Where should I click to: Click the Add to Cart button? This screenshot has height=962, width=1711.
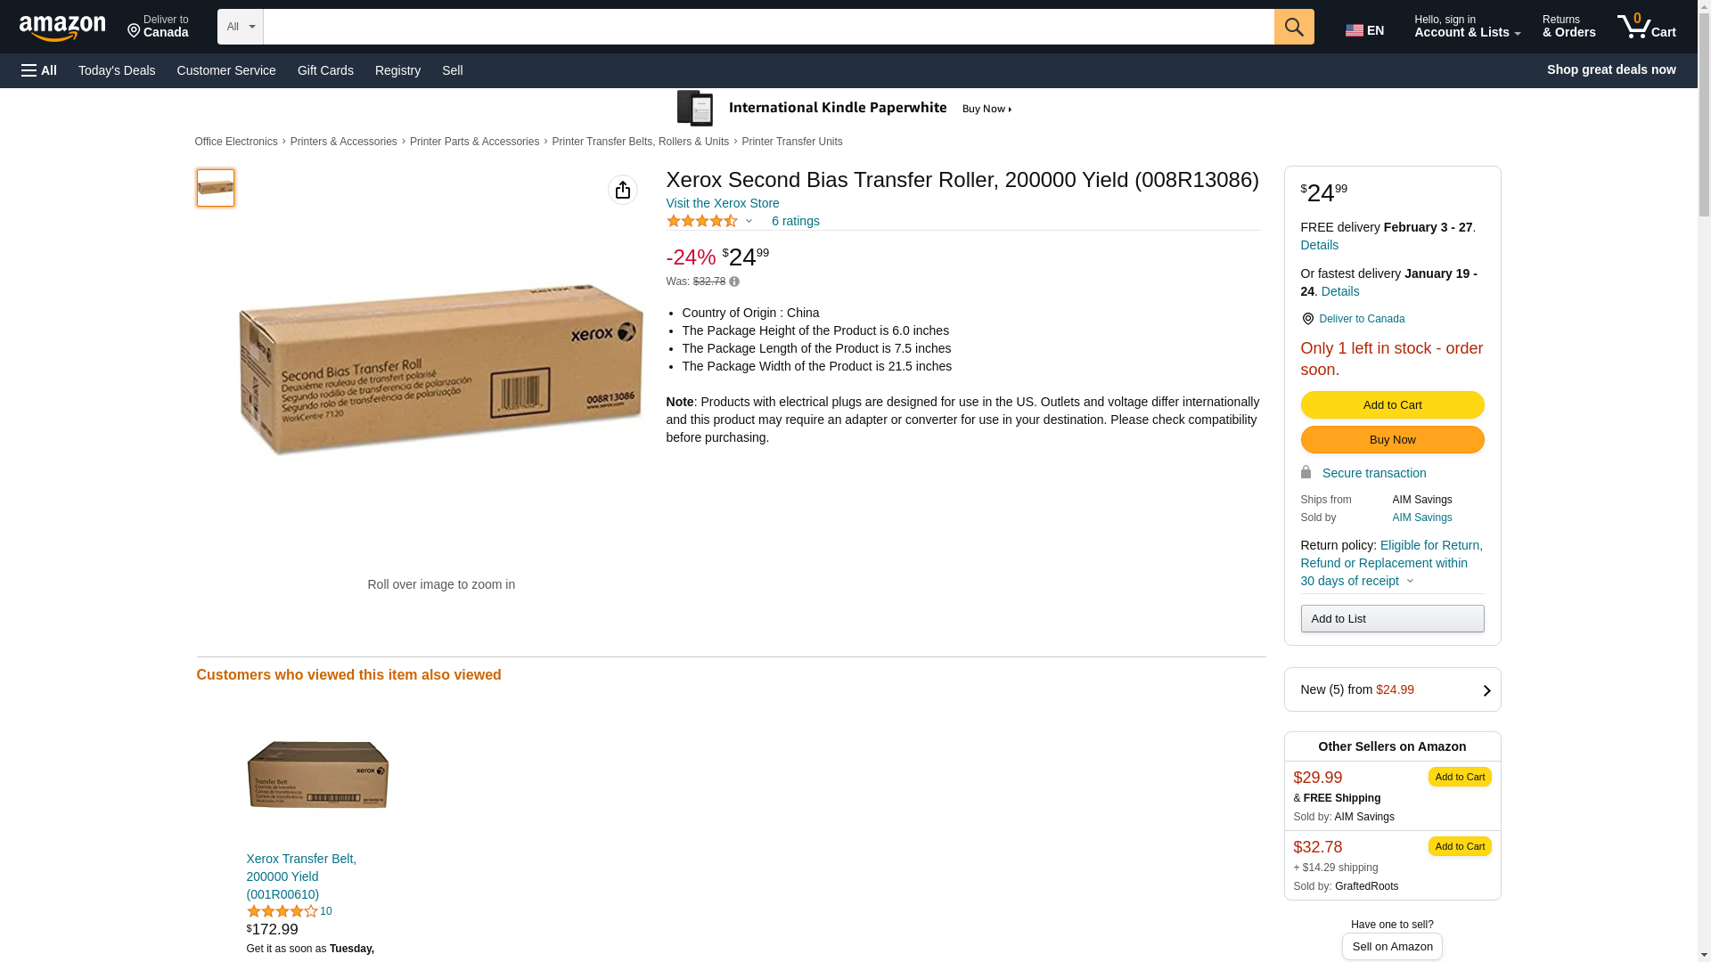coord(1392,405)
